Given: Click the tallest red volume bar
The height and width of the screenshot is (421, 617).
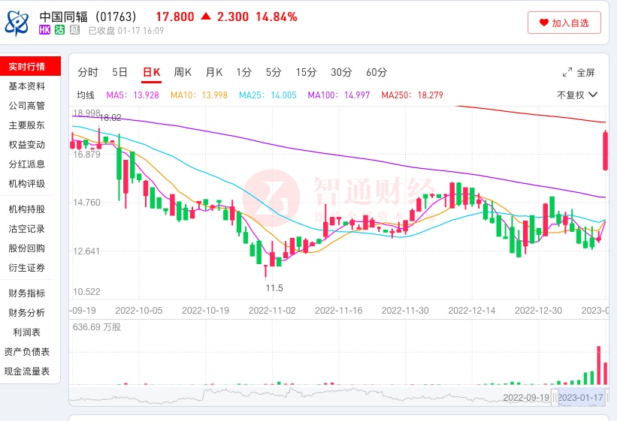Looking at the screenshot, I should coord(598,365).
